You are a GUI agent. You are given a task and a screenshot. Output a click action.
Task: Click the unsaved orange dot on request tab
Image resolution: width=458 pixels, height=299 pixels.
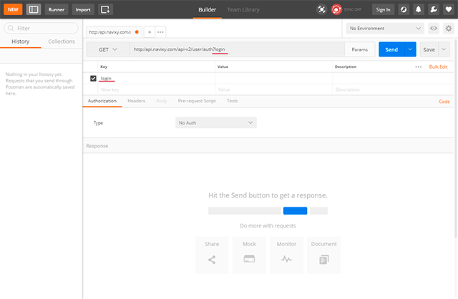[137, 32]
